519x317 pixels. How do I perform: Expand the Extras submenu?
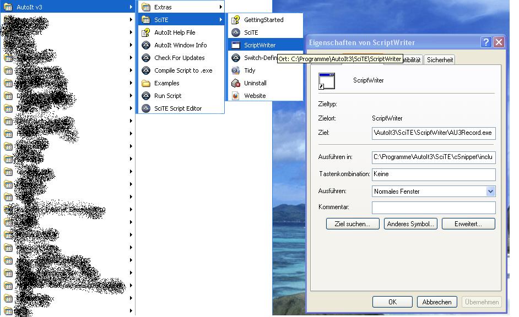coord(181,7)
